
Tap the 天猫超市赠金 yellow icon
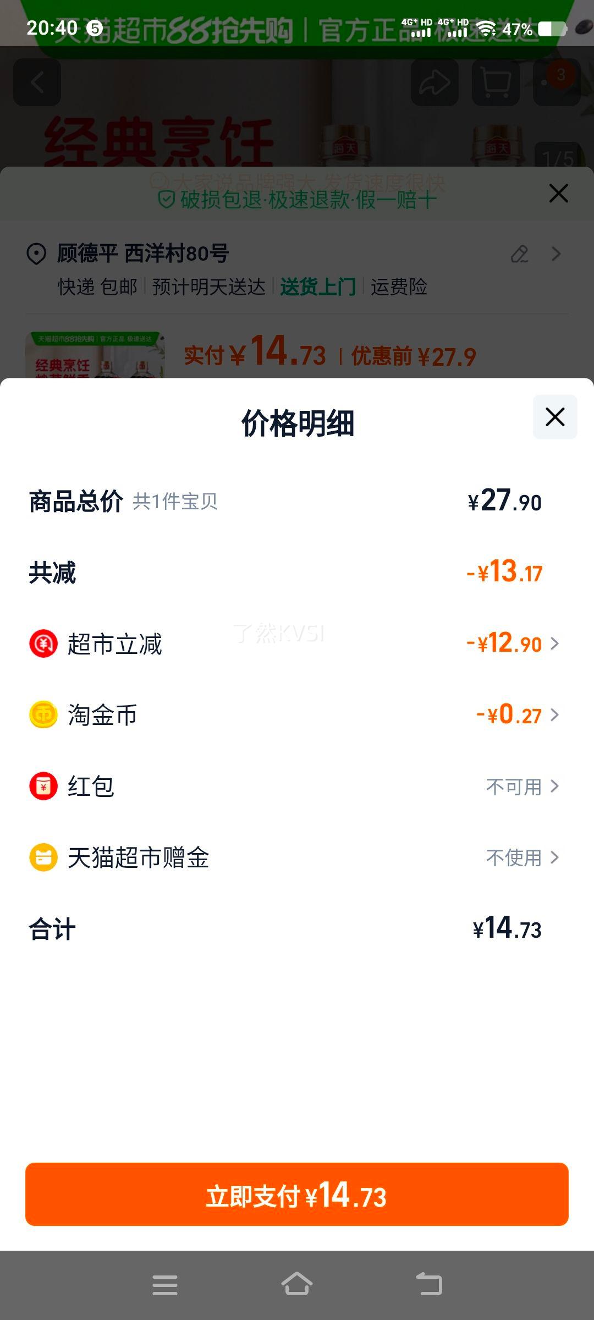click(x=43, y=857)
